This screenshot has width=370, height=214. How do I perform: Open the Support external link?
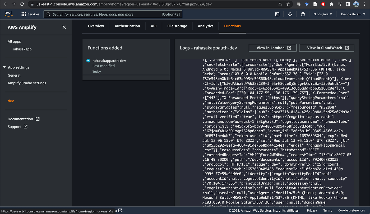pyautogui.click(x=17, y=127)
